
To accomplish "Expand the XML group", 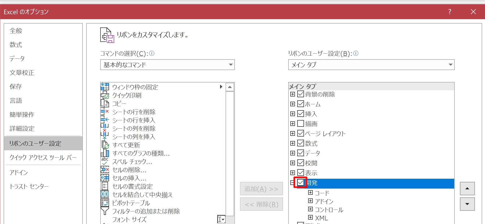I will [x=310, y=218].
